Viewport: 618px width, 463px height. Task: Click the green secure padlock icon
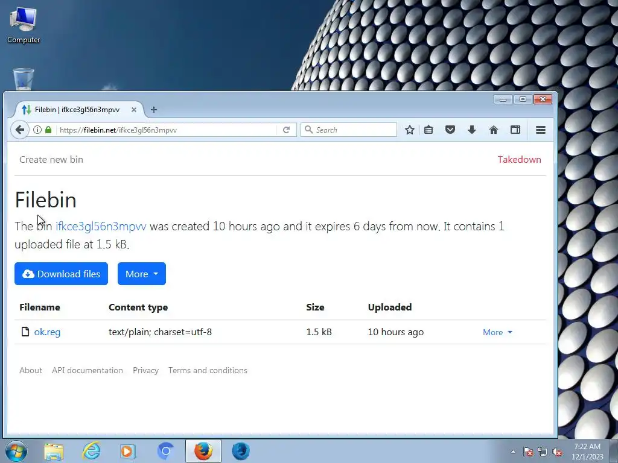coord(48,130)
